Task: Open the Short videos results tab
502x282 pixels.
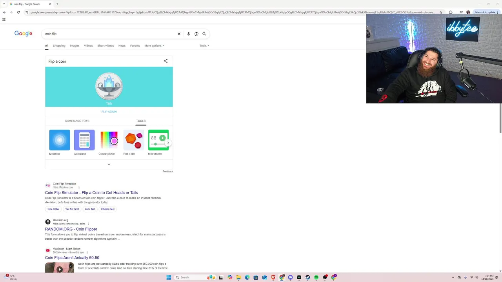Action: click(x=105, y=45)
